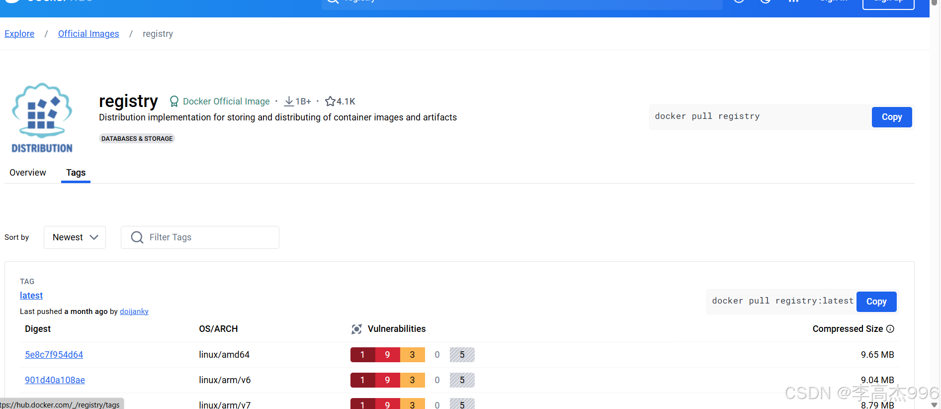The image size is (941, 409).
Task: Click the OS/ARCH column header
Action: tap(218, 329)
